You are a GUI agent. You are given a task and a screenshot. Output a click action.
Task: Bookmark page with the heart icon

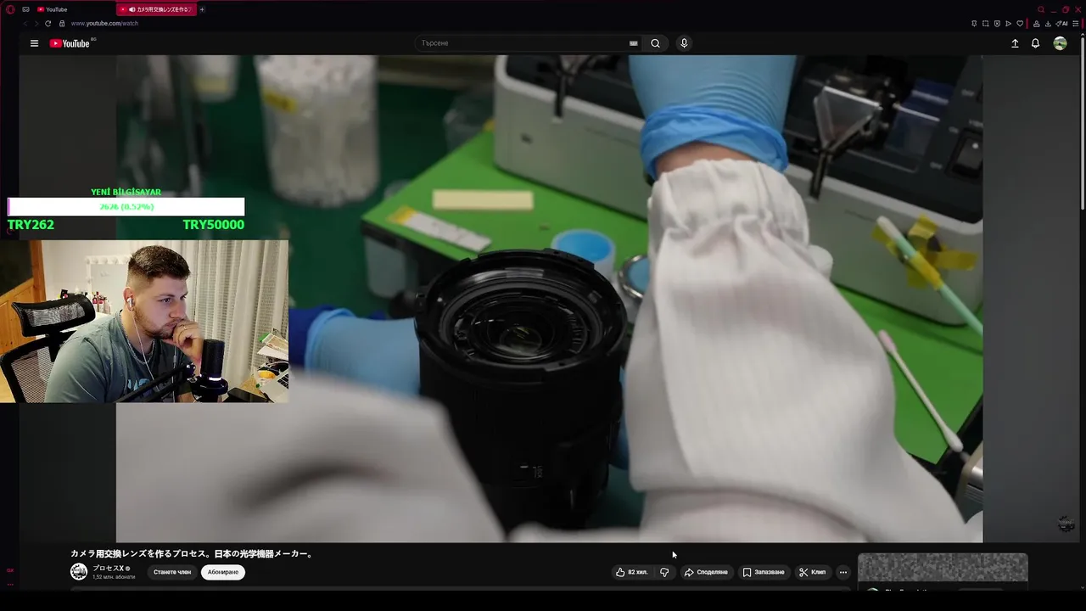click(x=1020, y=24)
